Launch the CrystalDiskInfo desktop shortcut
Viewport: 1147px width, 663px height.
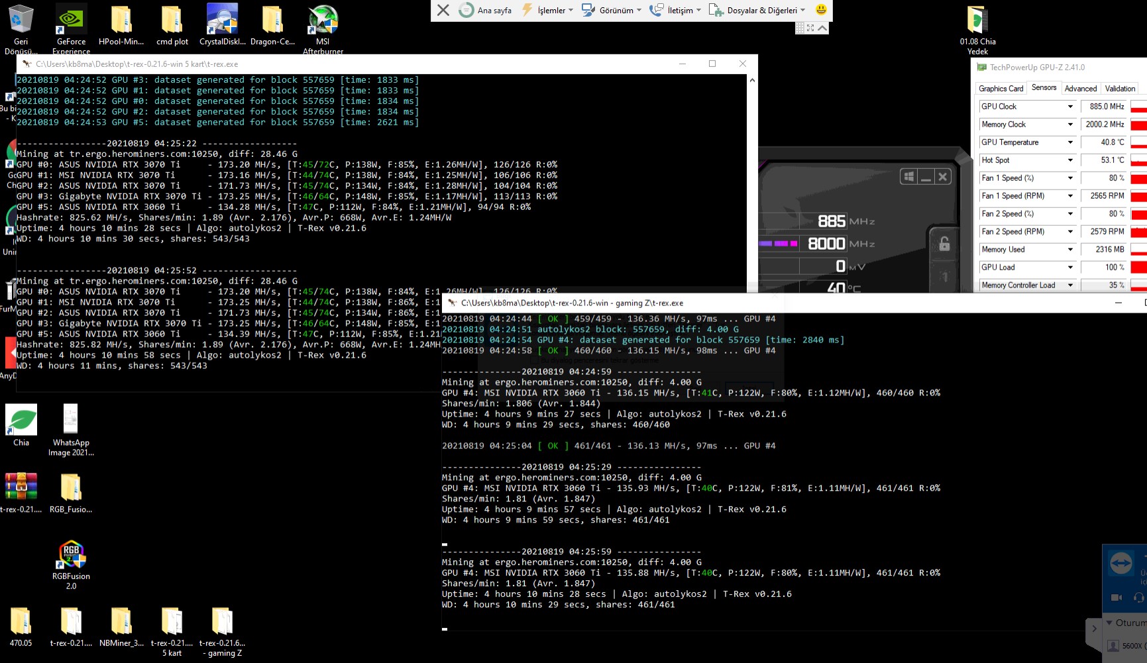223,25
